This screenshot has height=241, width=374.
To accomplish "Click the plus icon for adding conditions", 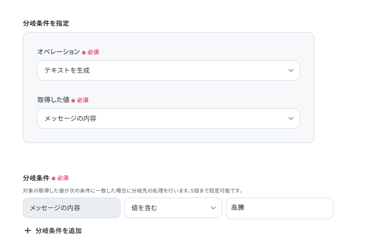I will click(x=27, y=231).
